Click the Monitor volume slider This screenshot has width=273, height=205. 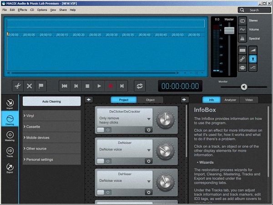click(244, 87)
